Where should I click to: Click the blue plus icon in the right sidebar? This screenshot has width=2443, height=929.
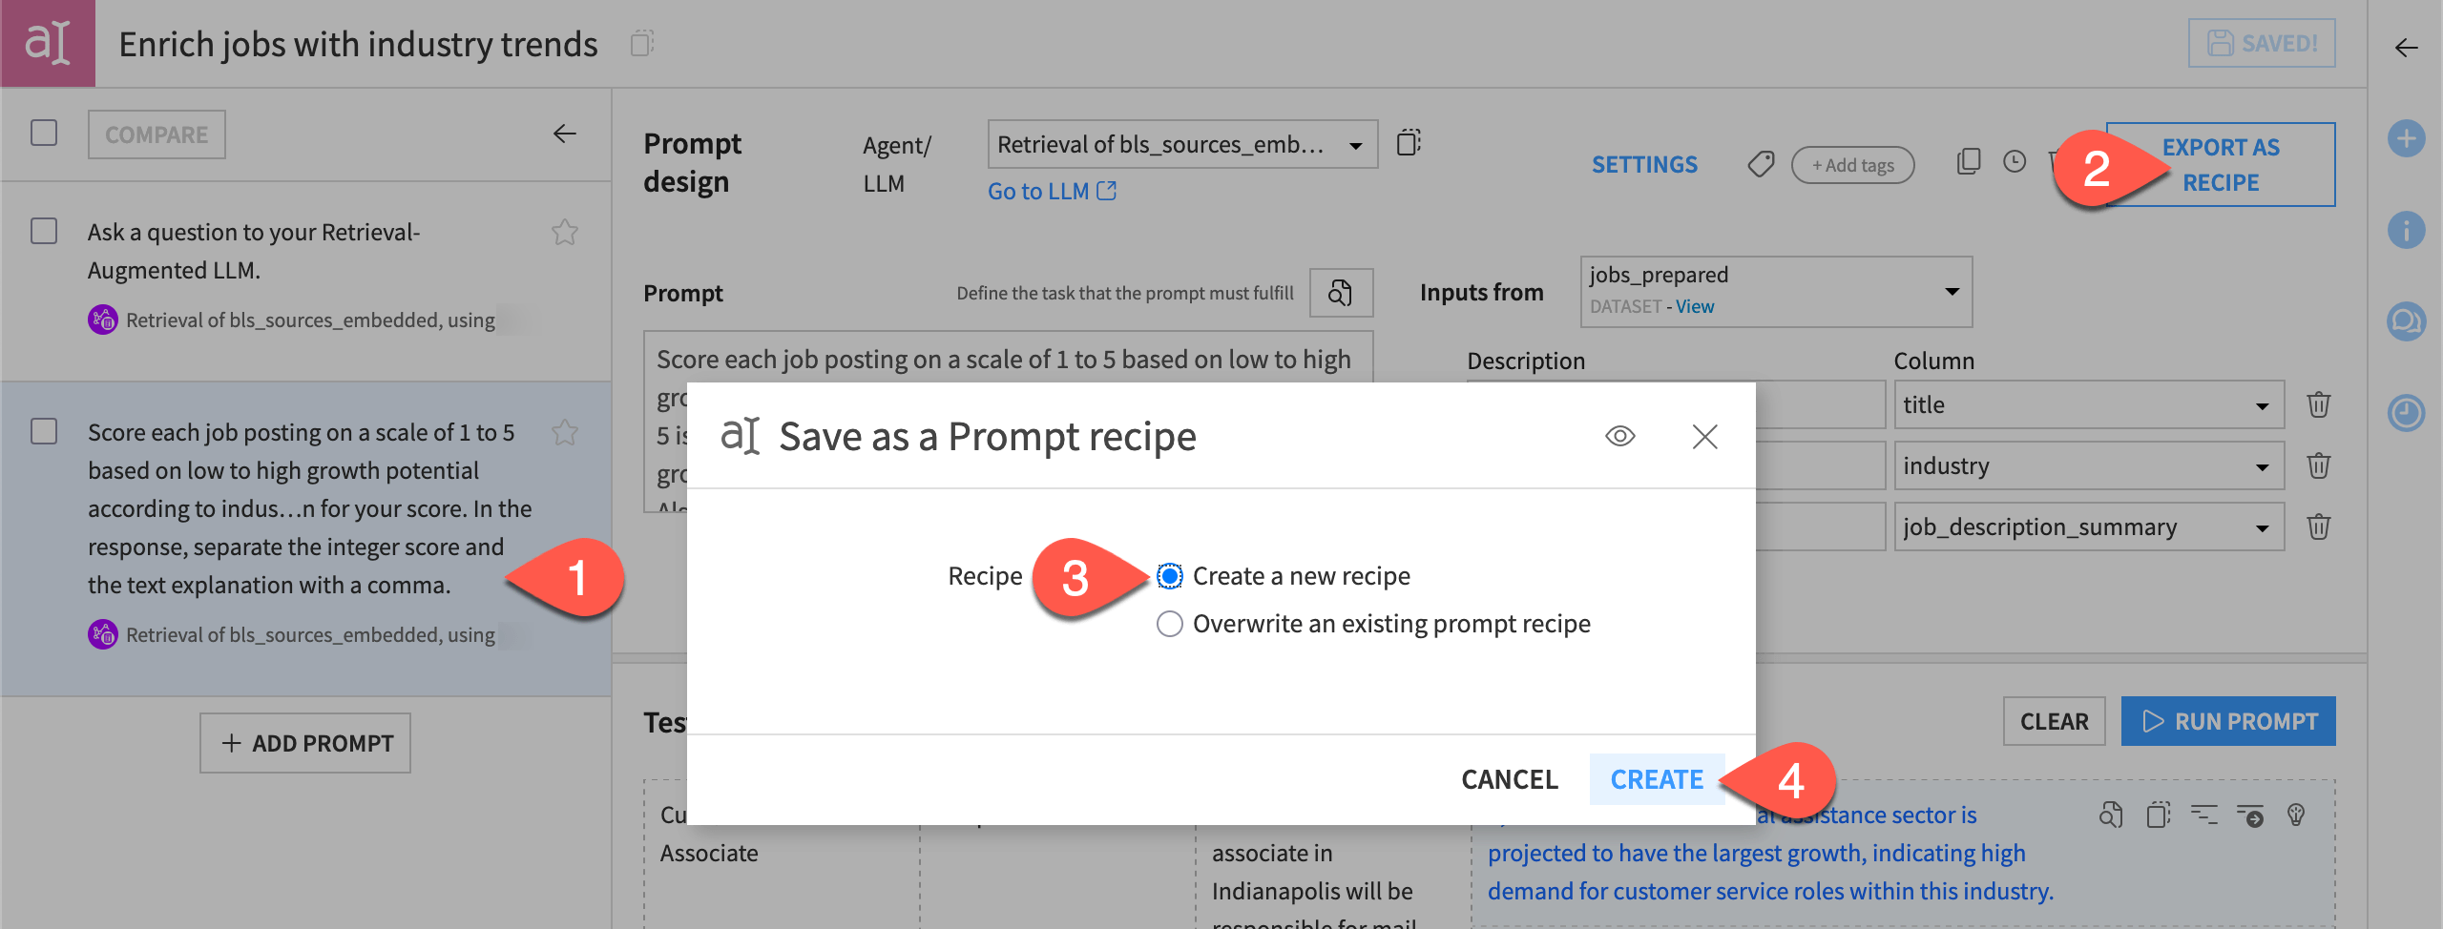[x=2406, y=137]
